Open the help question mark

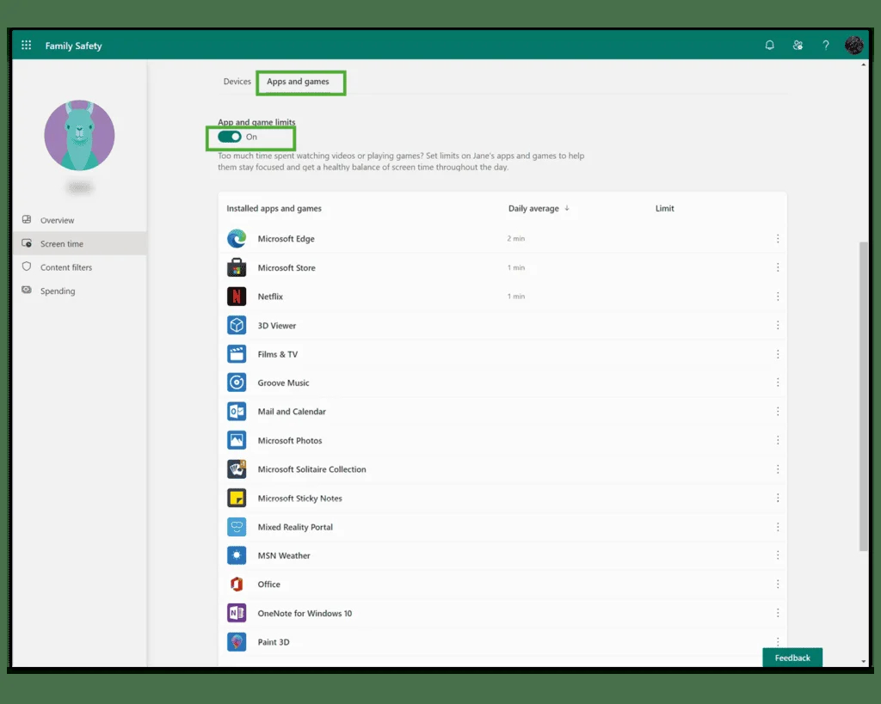click(x=825, y=45)
